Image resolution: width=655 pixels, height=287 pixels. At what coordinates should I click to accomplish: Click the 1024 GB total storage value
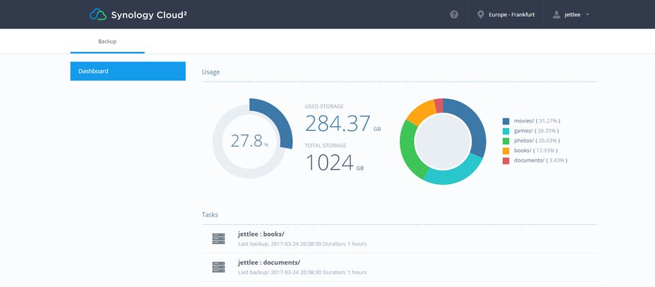[x=334, y=162]
